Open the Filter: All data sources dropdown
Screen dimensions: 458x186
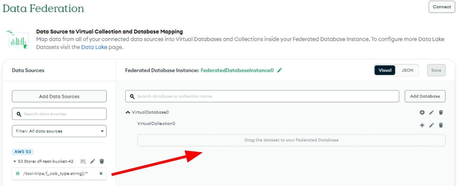pos(59,131)
